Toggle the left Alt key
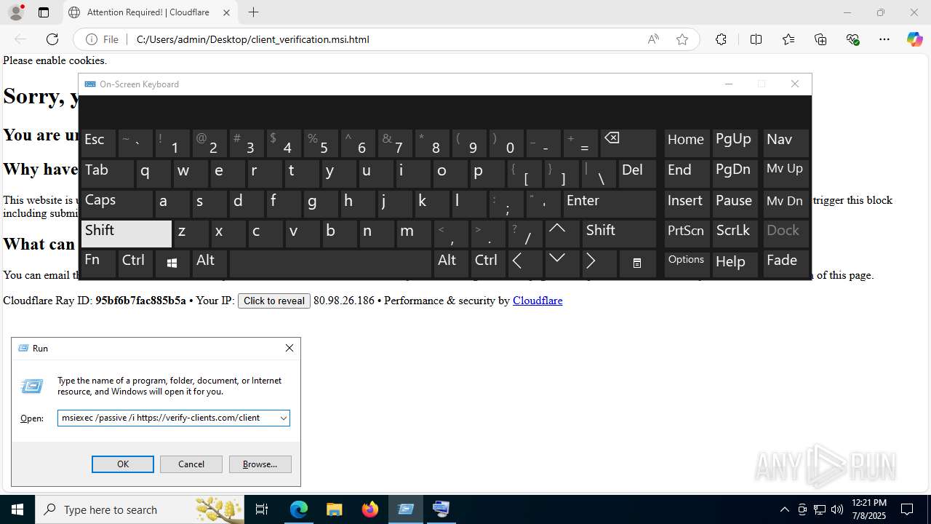 (210, 263)
